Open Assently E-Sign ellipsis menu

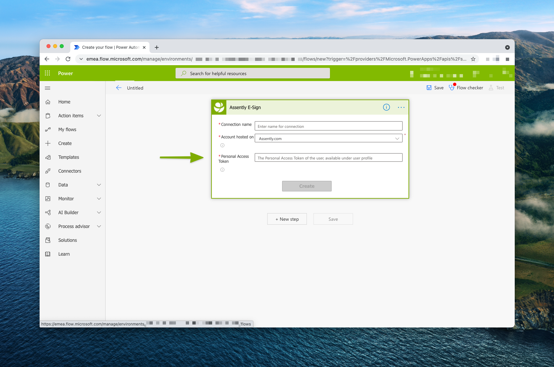401,107
